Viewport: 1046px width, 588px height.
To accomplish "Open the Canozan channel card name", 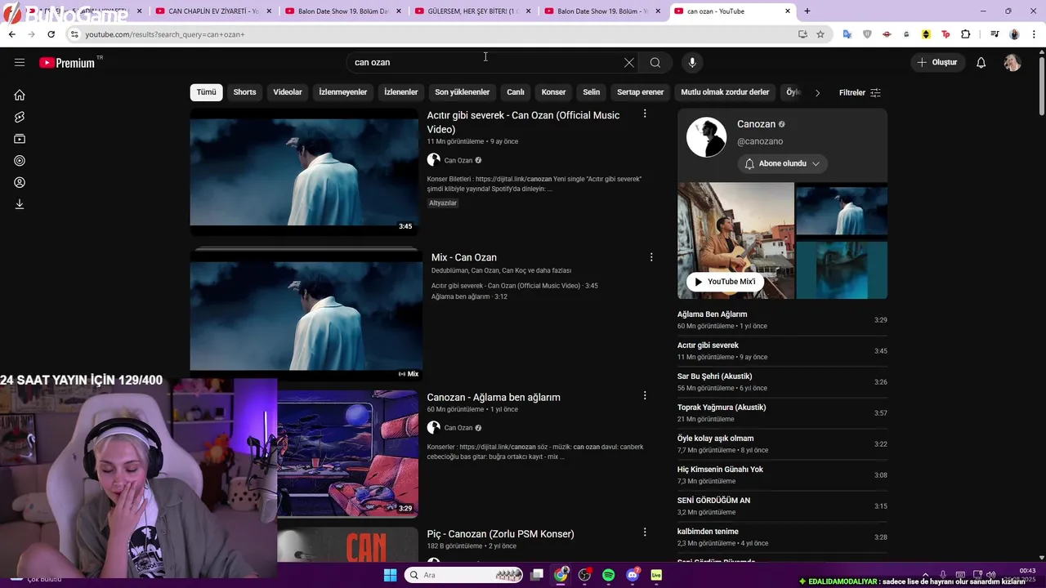I will [x=756, y=124].
